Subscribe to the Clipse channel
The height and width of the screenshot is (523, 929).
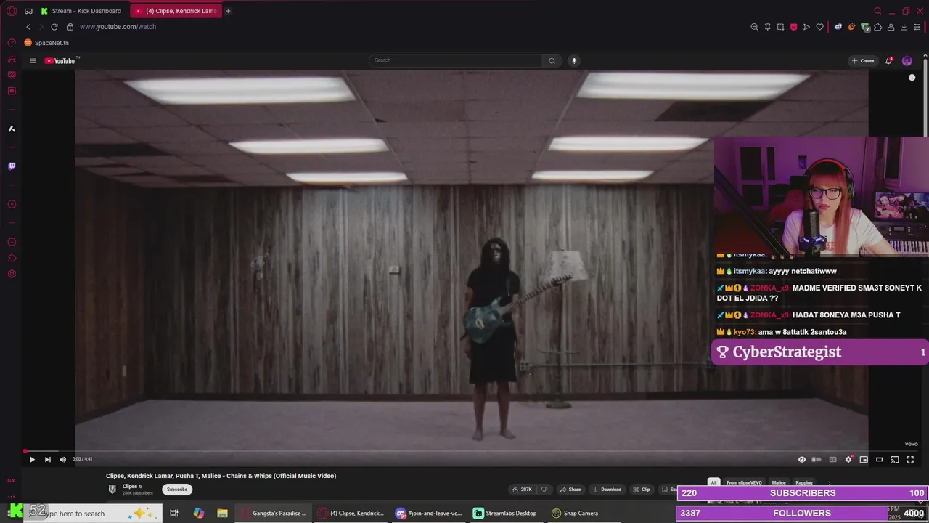point(177,490)
